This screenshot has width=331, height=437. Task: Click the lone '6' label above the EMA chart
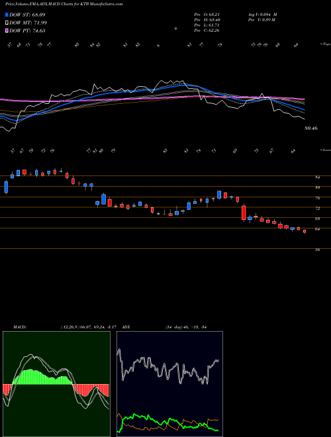pyautogui.click(x=175, y=28)
